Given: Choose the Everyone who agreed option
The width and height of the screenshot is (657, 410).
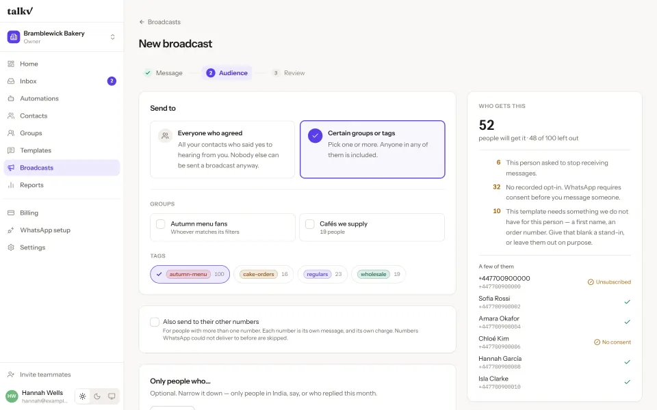Looking at the screenshot, I should (x=222, y=150).
